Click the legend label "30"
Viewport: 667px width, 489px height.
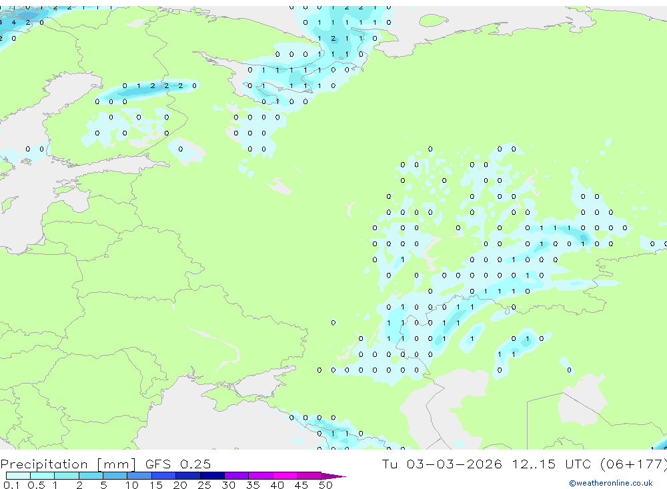(x=228, y=485)
